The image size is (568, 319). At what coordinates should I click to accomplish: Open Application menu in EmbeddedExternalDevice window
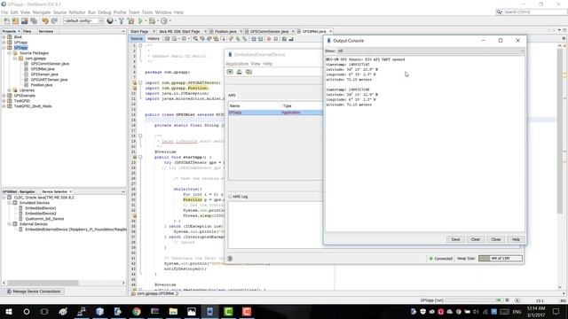pyautogui.click(x=237, y=64)
